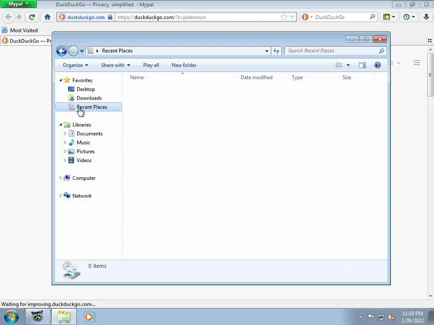
Task: Click the DuckDuckGo search box in Mypal
Action: [x=341, y=17]
